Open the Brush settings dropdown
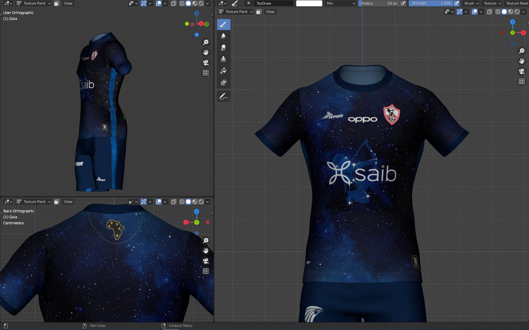The image size is (529, 330). 471,3
